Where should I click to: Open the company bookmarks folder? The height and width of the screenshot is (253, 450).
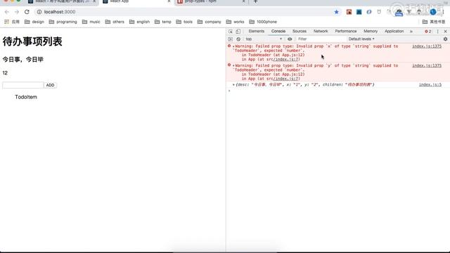tap(210, 22)
